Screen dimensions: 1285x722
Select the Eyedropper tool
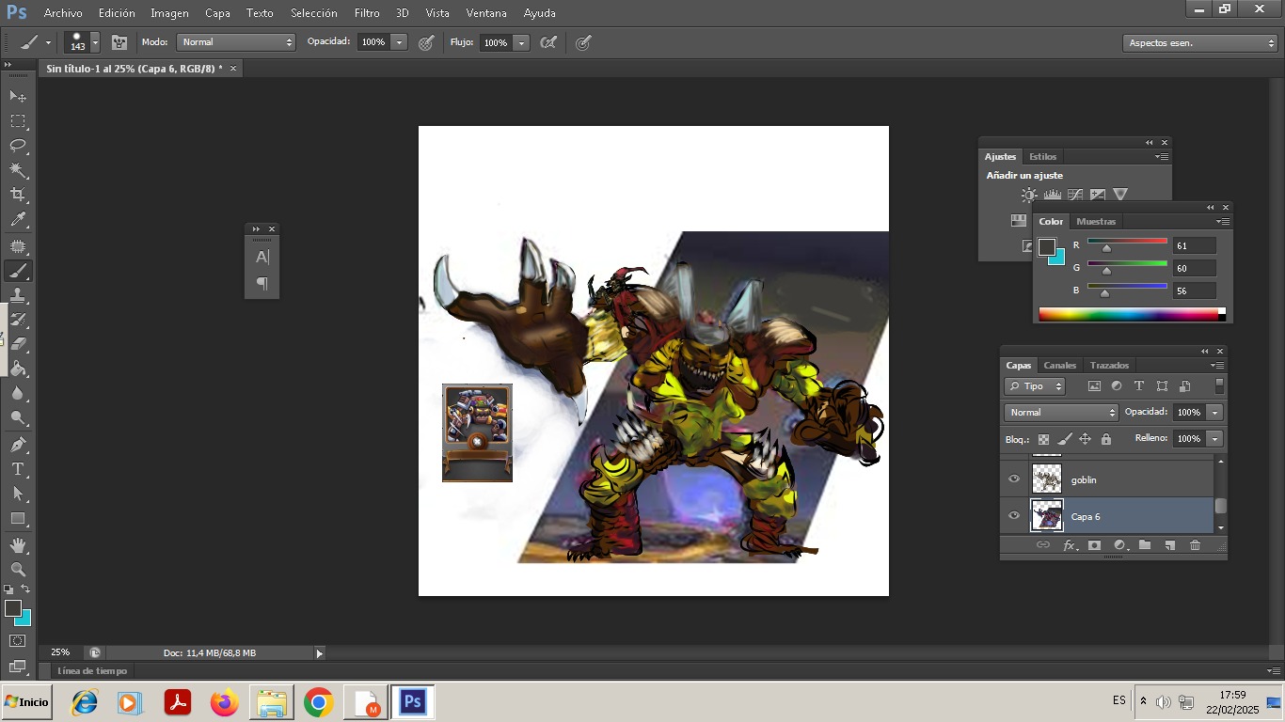(18, 220)
